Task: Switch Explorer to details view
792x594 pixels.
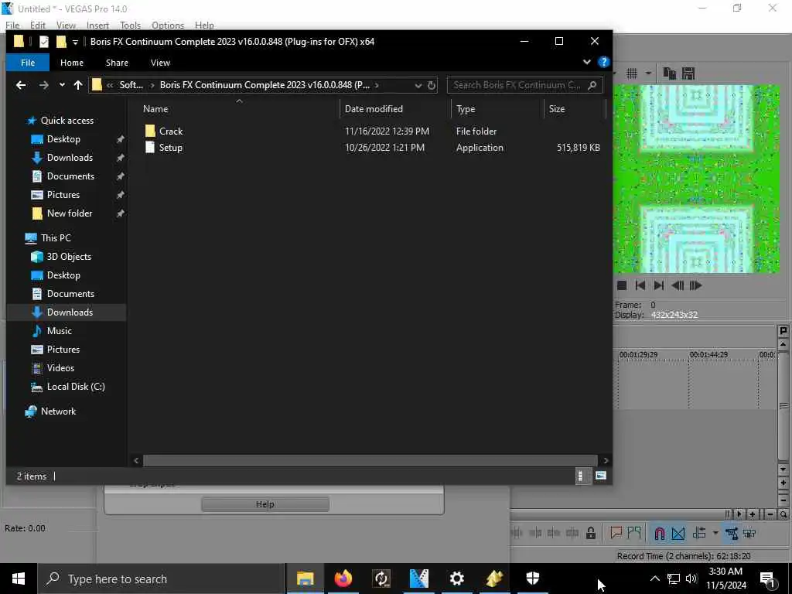Action: [x=582, y=476]
